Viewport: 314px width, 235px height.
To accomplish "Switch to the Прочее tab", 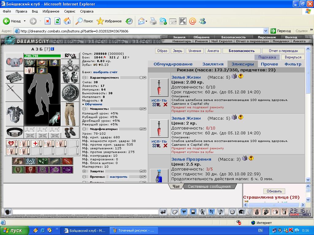I will pos(269,64).
